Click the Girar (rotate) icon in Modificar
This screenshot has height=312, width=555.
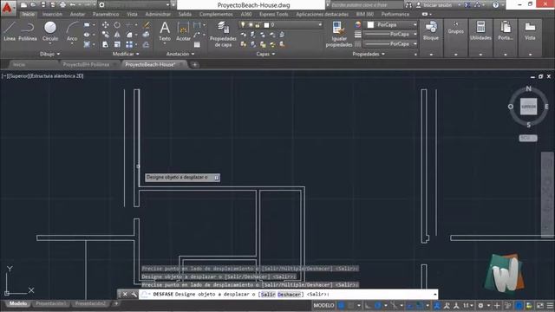[x=117, y=25]
